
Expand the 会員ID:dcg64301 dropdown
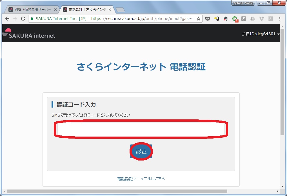pos(261,34)
